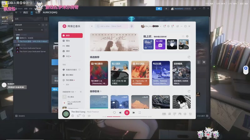Download current song icon
The height and width of the screenshot is (140, 250).
pos(89,116)
